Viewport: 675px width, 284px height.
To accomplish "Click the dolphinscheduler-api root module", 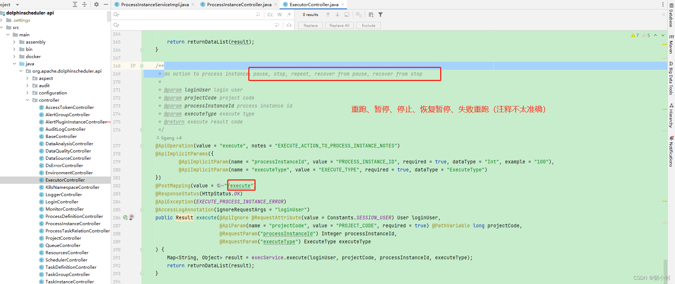I will coord(30,13).
